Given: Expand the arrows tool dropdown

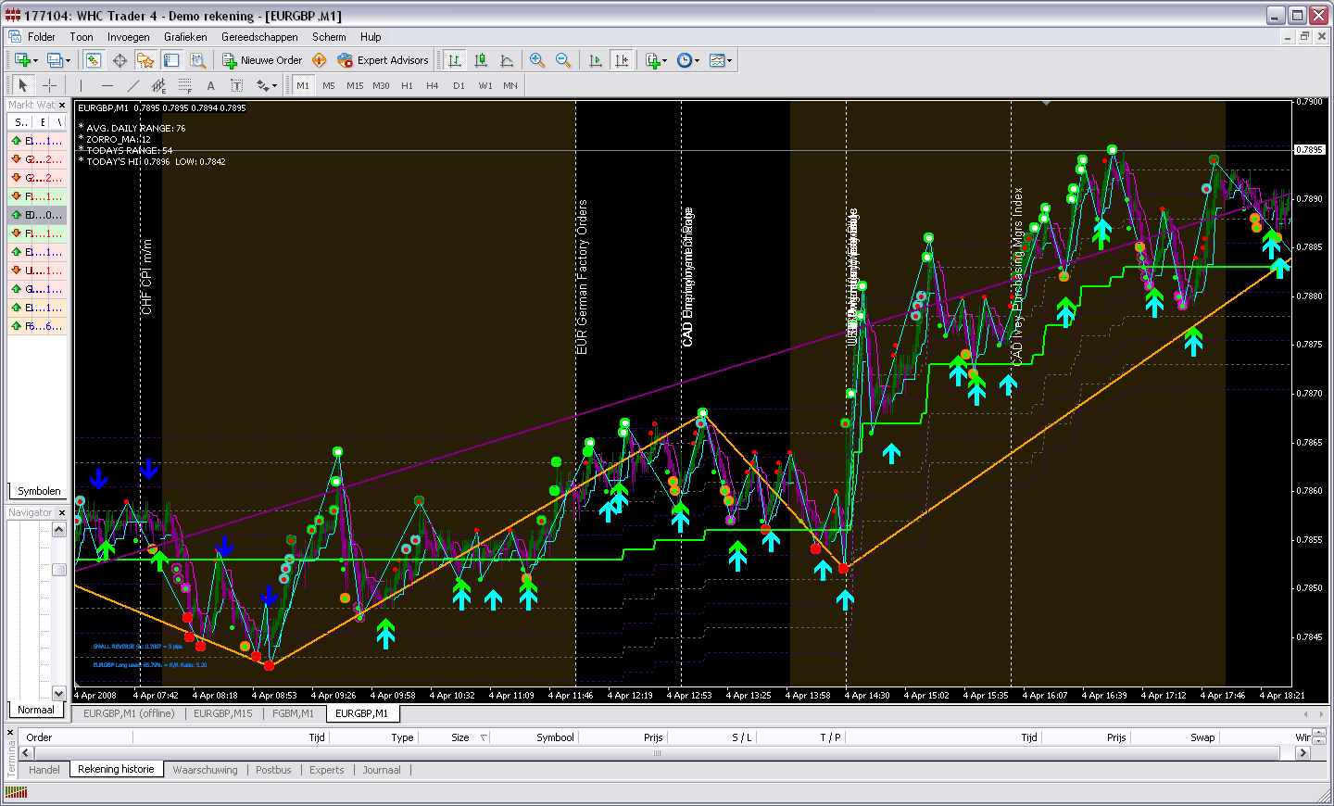Looking at the screenshot, I should coord(275,85).
